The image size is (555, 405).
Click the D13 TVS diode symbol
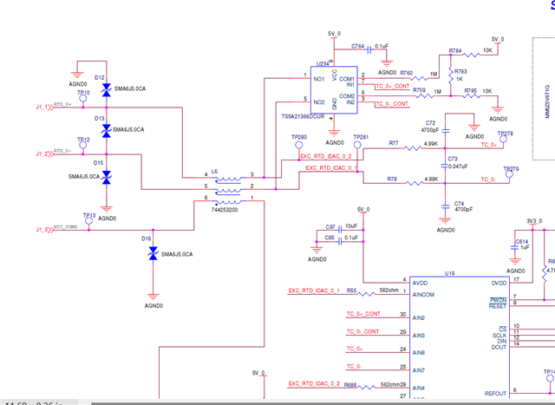[x=107, y=131]
